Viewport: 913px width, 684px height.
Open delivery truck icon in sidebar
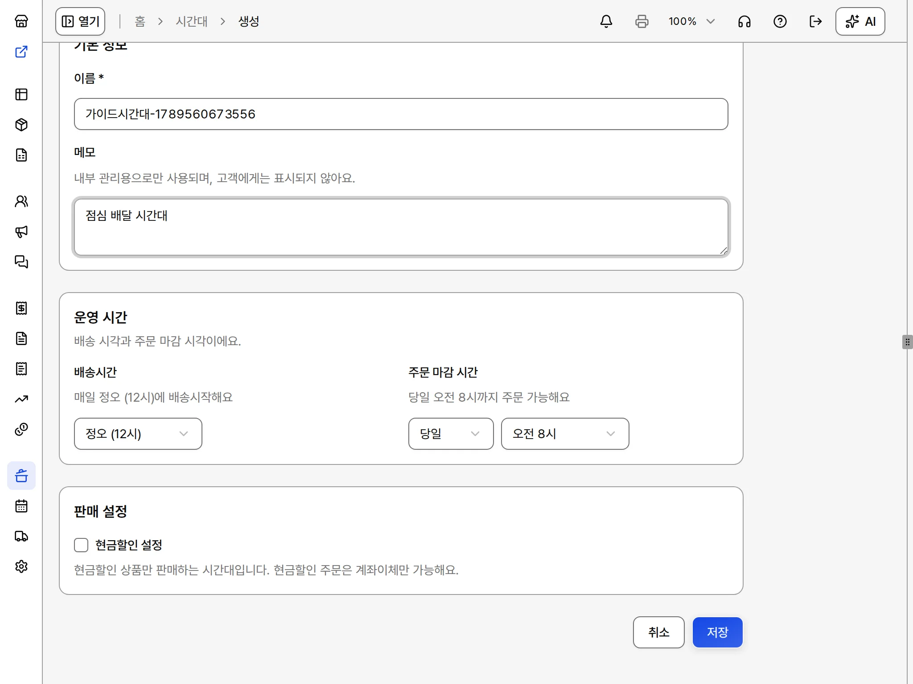point(21,536)
